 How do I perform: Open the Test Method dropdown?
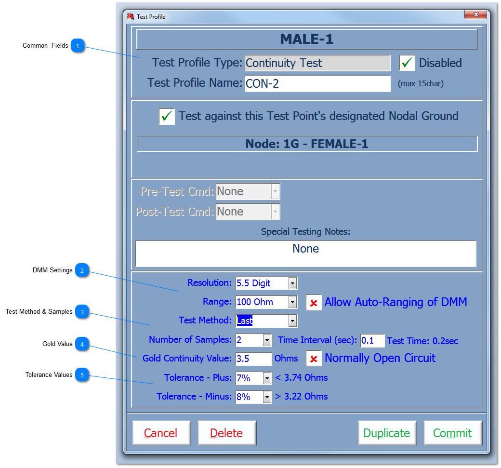point(291,321)
